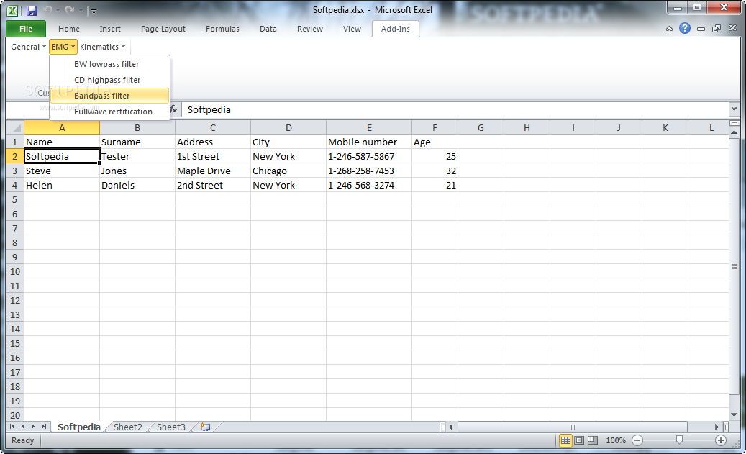
Task: Close workbook X icon in ribbon
Action: pos(732,28)
